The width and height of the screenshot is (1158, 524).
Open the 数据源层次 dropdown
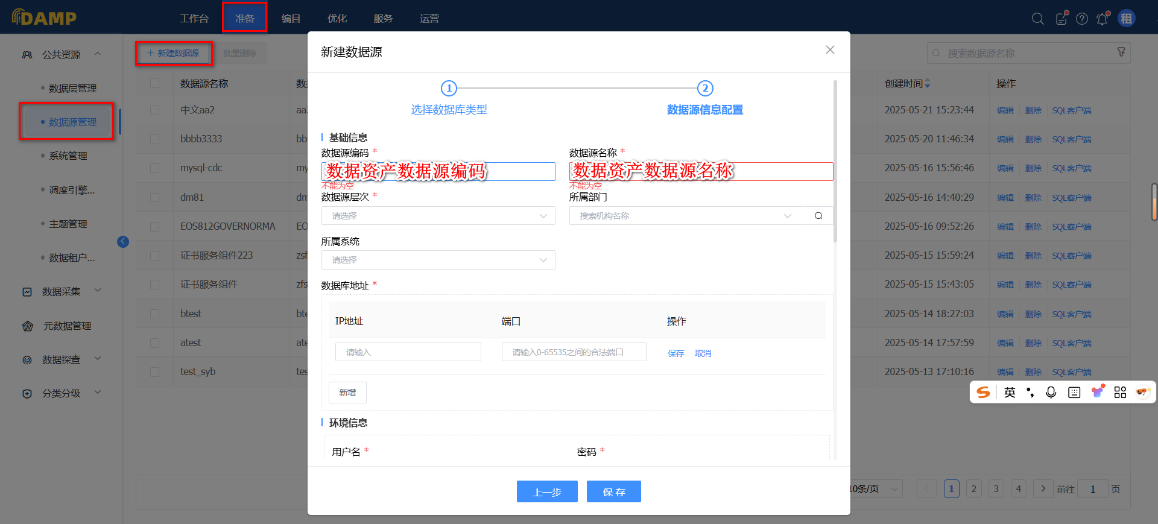click(438, 216)
